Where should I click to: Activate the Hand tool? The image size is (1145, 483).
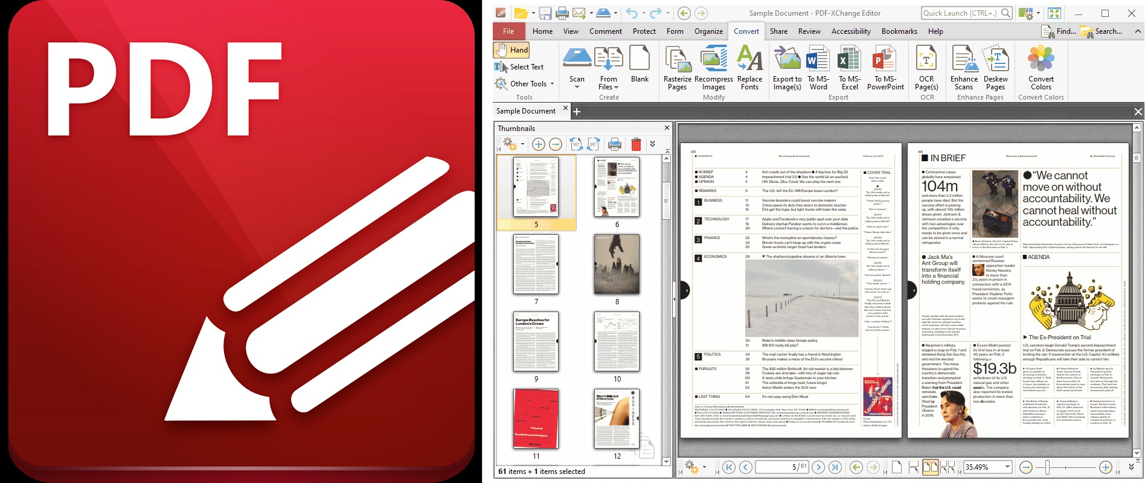coord(512,50)
